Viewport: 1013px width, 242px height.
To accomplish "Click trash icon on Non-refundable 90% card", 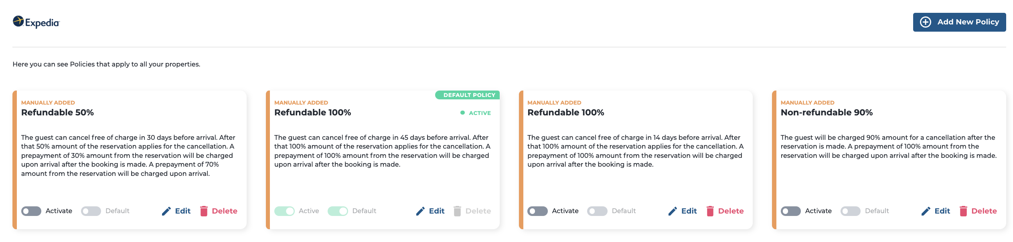I will (x=963, y=211).
